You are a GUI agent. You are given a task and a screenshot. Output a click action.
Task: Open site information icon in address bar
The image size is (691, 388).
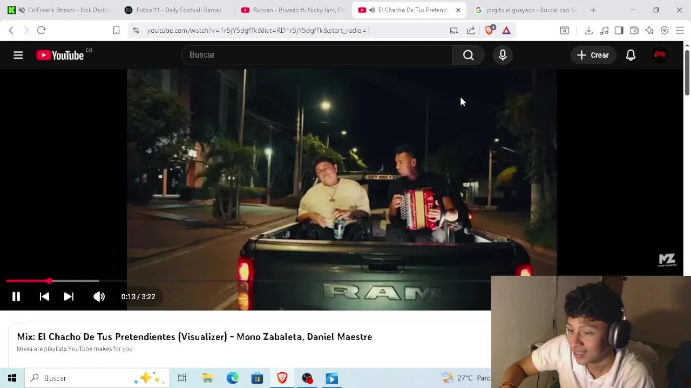(136, 31)
